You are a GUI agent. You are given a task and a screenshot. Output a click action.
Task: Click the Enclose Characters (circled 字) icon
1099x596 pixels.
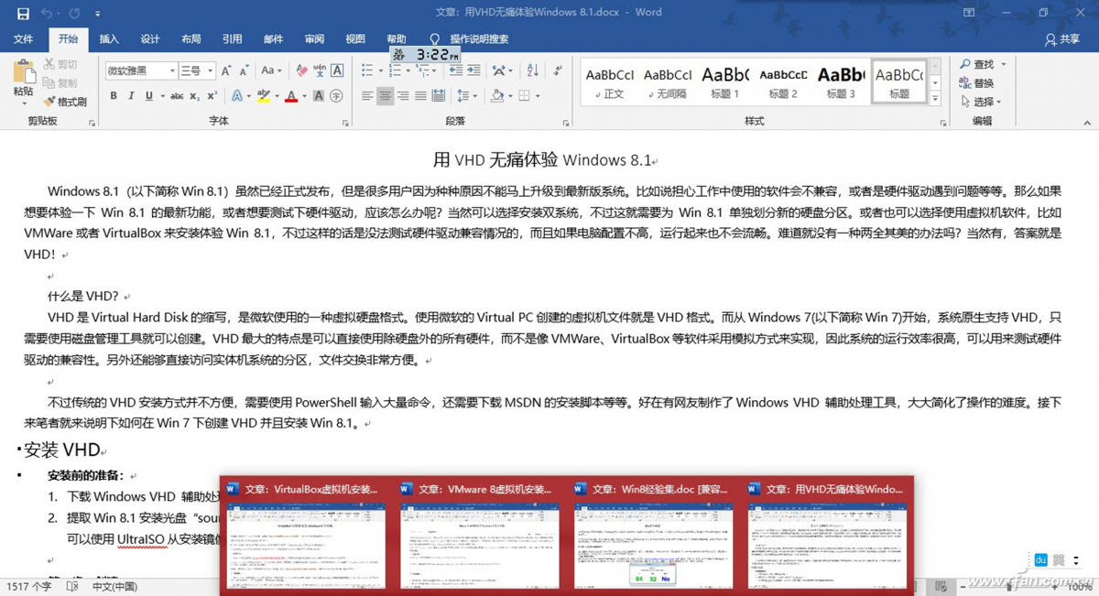coord(336,95)
